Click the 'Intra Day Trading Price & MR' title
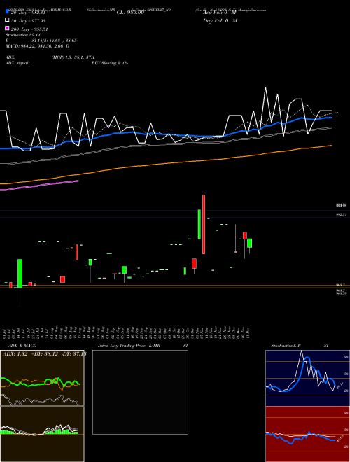Image resolution: width=350 pixels, height=462 pixels. [x=129, y=346]
